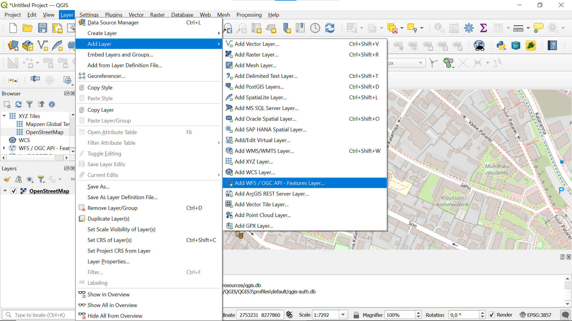Click the OpenStreetMap layer in Layers panel

[x=49, y=191]
